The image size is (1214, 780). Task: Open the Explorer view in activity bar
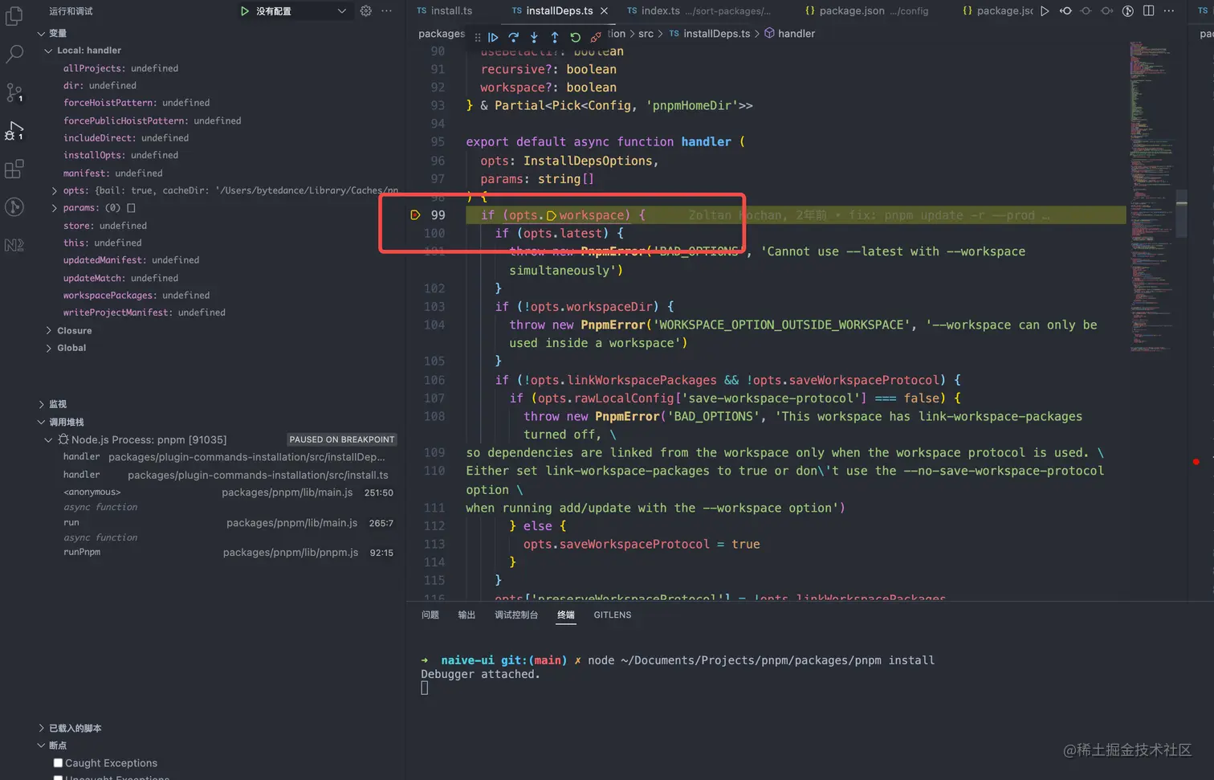(x=14, y=15)
